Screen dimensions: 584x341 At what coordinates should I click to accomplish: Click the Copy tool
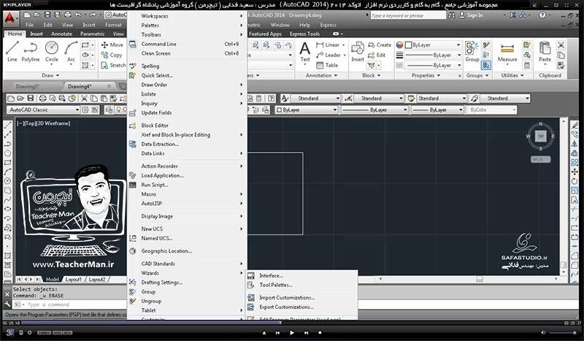pyautogui.click(x=112, y=55)
